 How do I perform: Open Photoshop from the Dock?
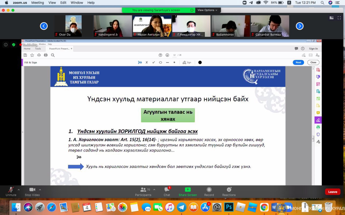[229, 207]
